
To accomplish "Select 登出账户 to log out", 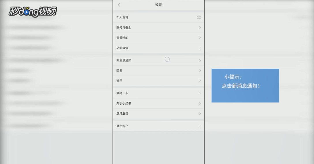I will click(x=159, y=126).
